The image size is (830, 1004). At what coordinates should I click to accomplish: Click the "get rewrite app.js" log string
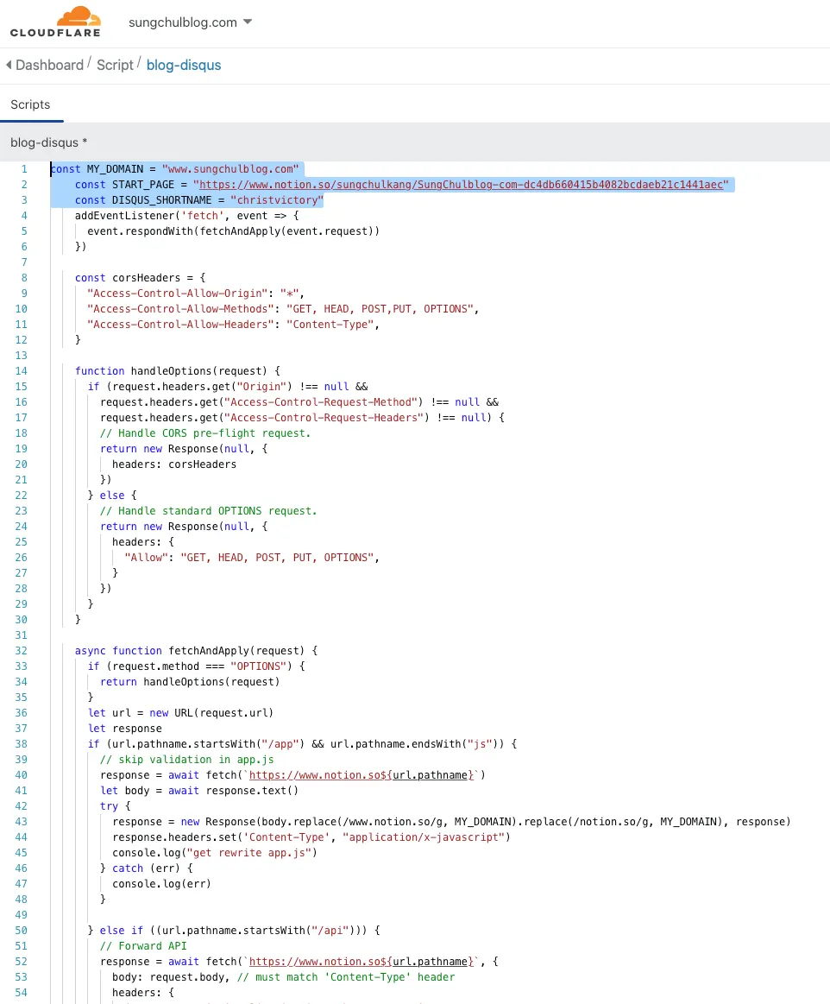tap(250, 853)
